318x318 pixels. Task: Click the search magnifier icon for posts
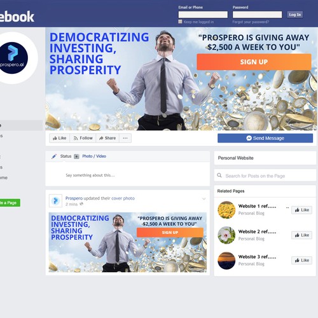[x=219, y=176]
